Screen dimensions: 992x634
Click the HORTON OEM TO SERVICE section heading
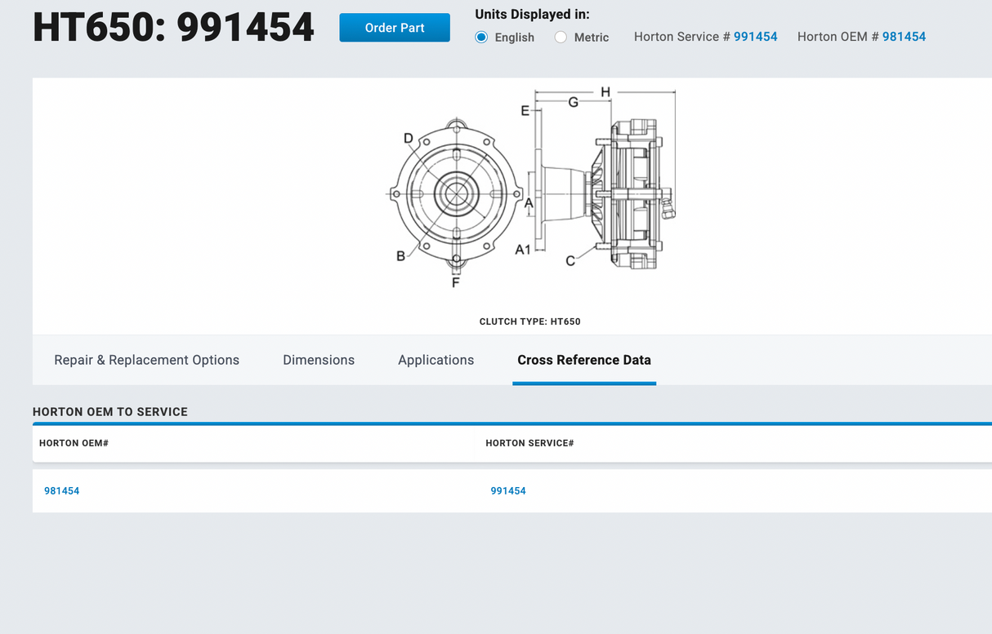coord(109,411)
